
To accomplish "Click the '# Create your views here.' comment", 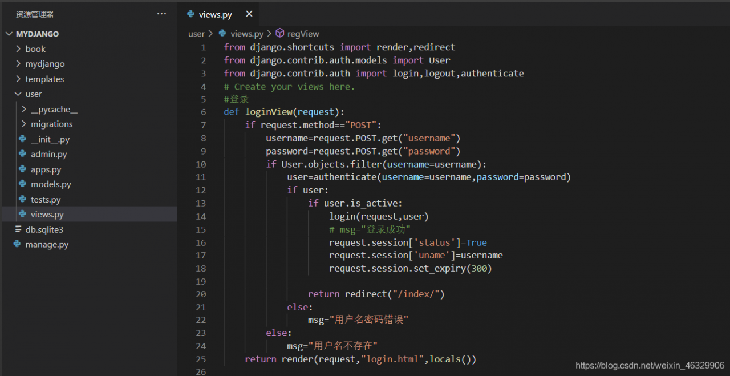I will (x=289, y=87).
